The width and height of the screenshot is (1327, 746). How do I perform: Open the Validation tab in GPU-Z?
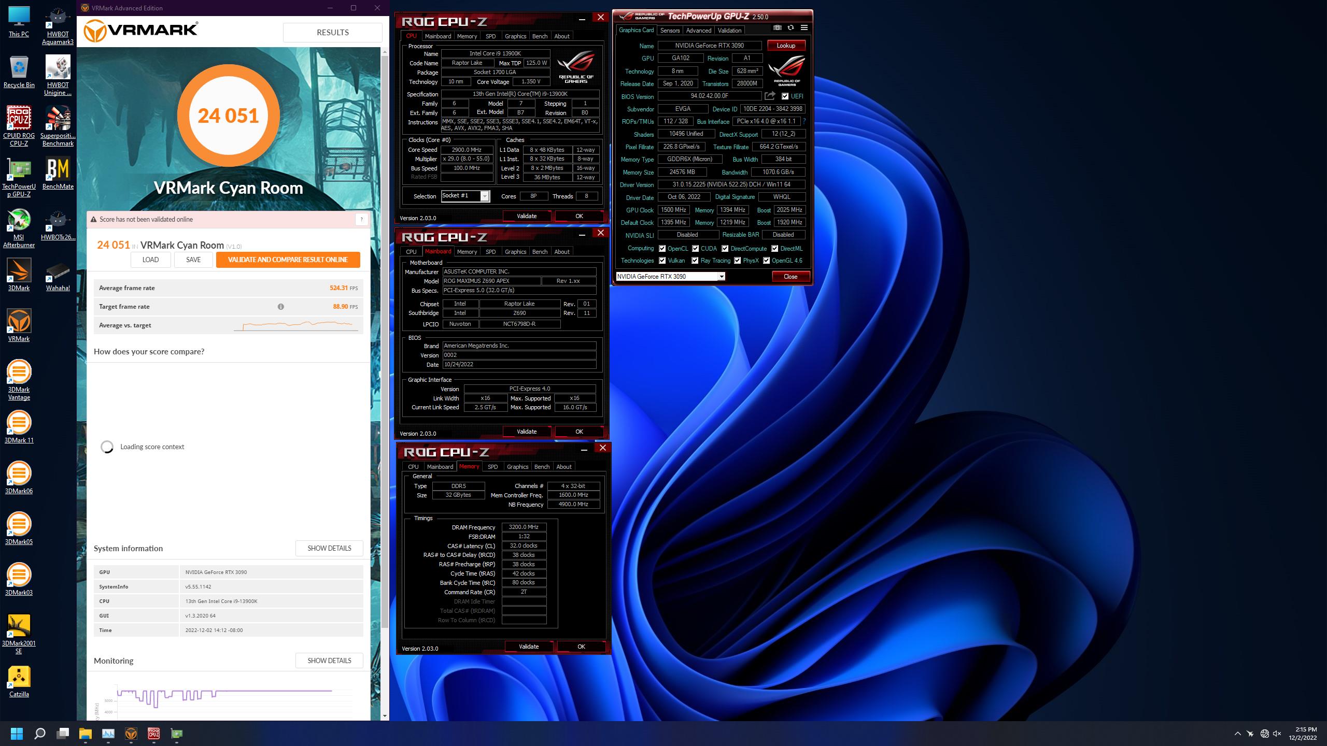tap(729, 31)
